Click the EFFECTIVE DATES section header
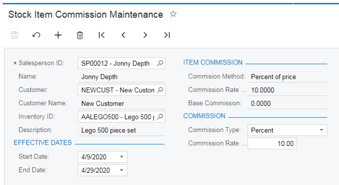This screenshot has height=185, width=339. [43, 143]
